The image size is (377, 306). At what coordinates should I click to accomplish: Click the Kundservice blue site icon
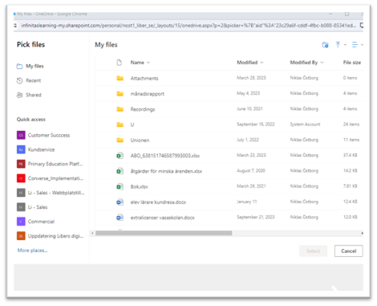[21, 149]
